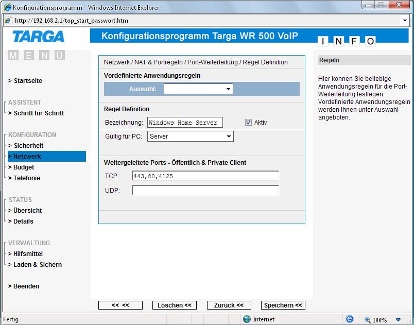
Task: Click the TCP ports input field
Action: click(x=205, y=176)
